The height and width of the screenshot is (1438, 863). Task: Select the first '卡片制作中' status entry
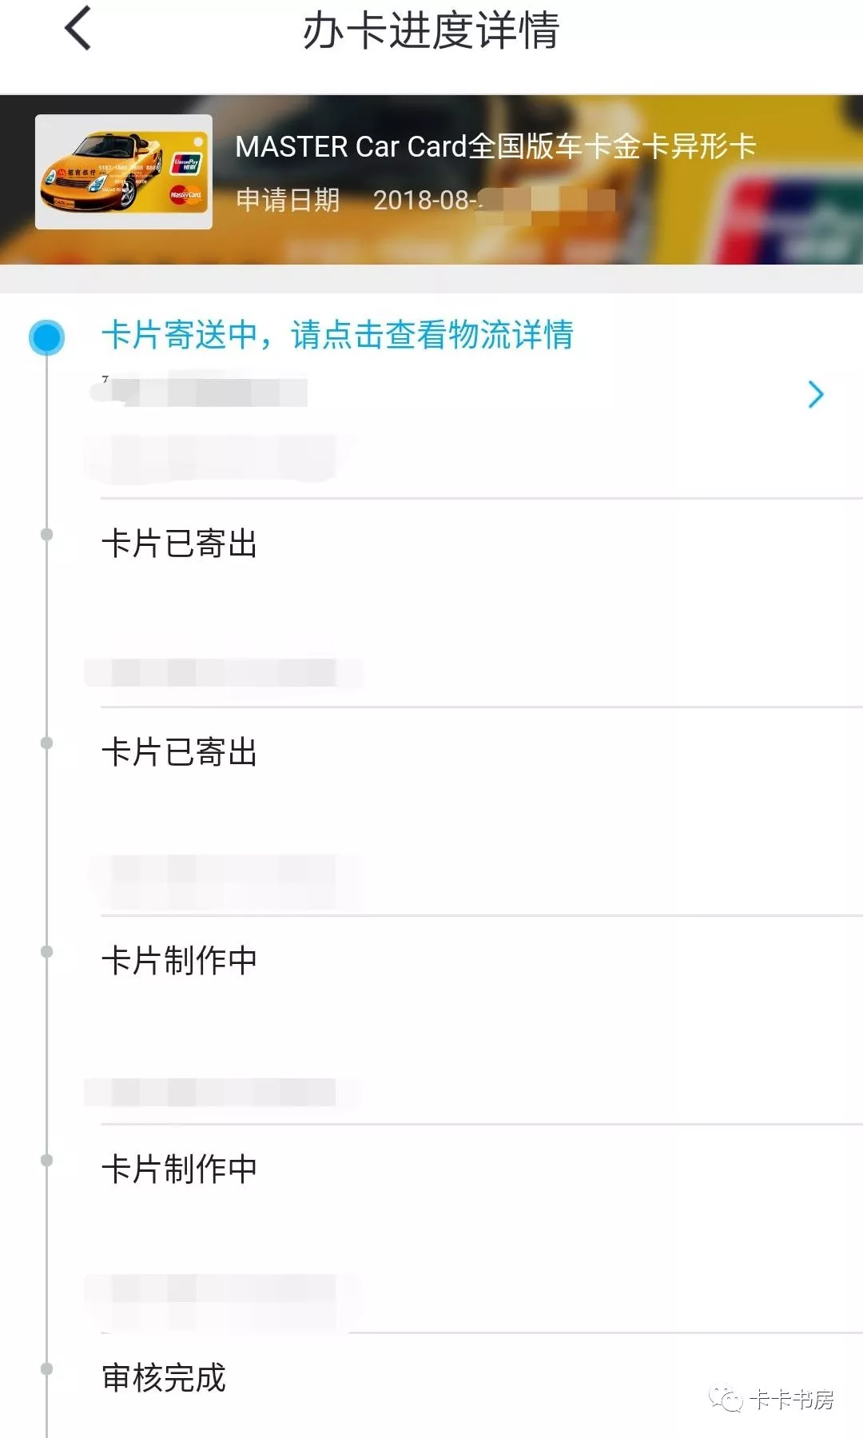point(179,960)
